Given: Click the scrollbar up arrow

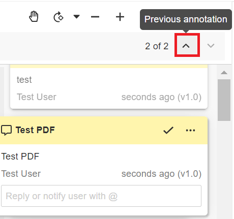Looking at the screenshot, I should (x=224, y=73).
